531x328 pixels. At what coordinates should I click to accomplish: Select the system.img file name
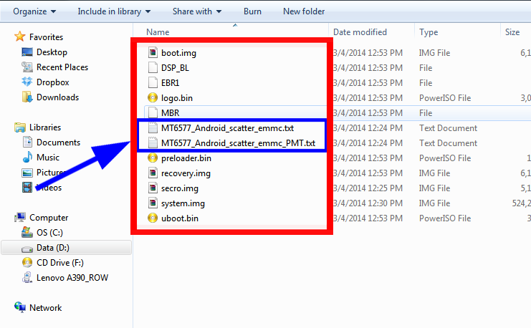(x=183, y=203)
